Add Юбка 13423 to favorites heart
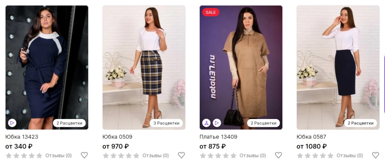 (x=84, y=155)
